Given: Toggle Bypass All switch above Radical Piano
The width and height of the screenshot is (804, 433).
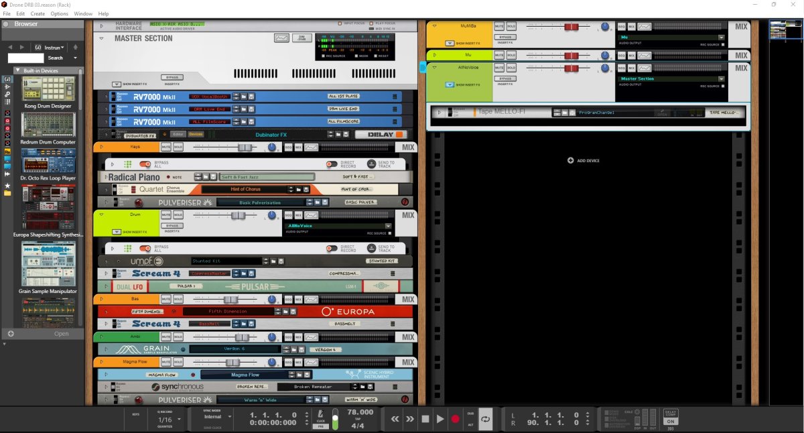Looking at the screenshot, I should coord(145,164).
